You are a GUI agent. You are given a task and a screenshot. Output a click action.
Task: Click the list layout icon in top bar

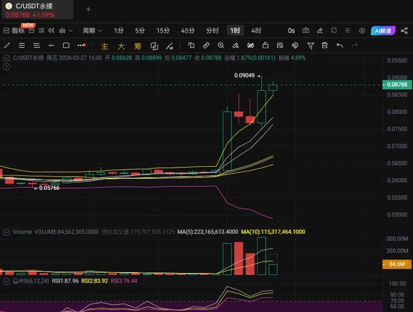(348, 30)
